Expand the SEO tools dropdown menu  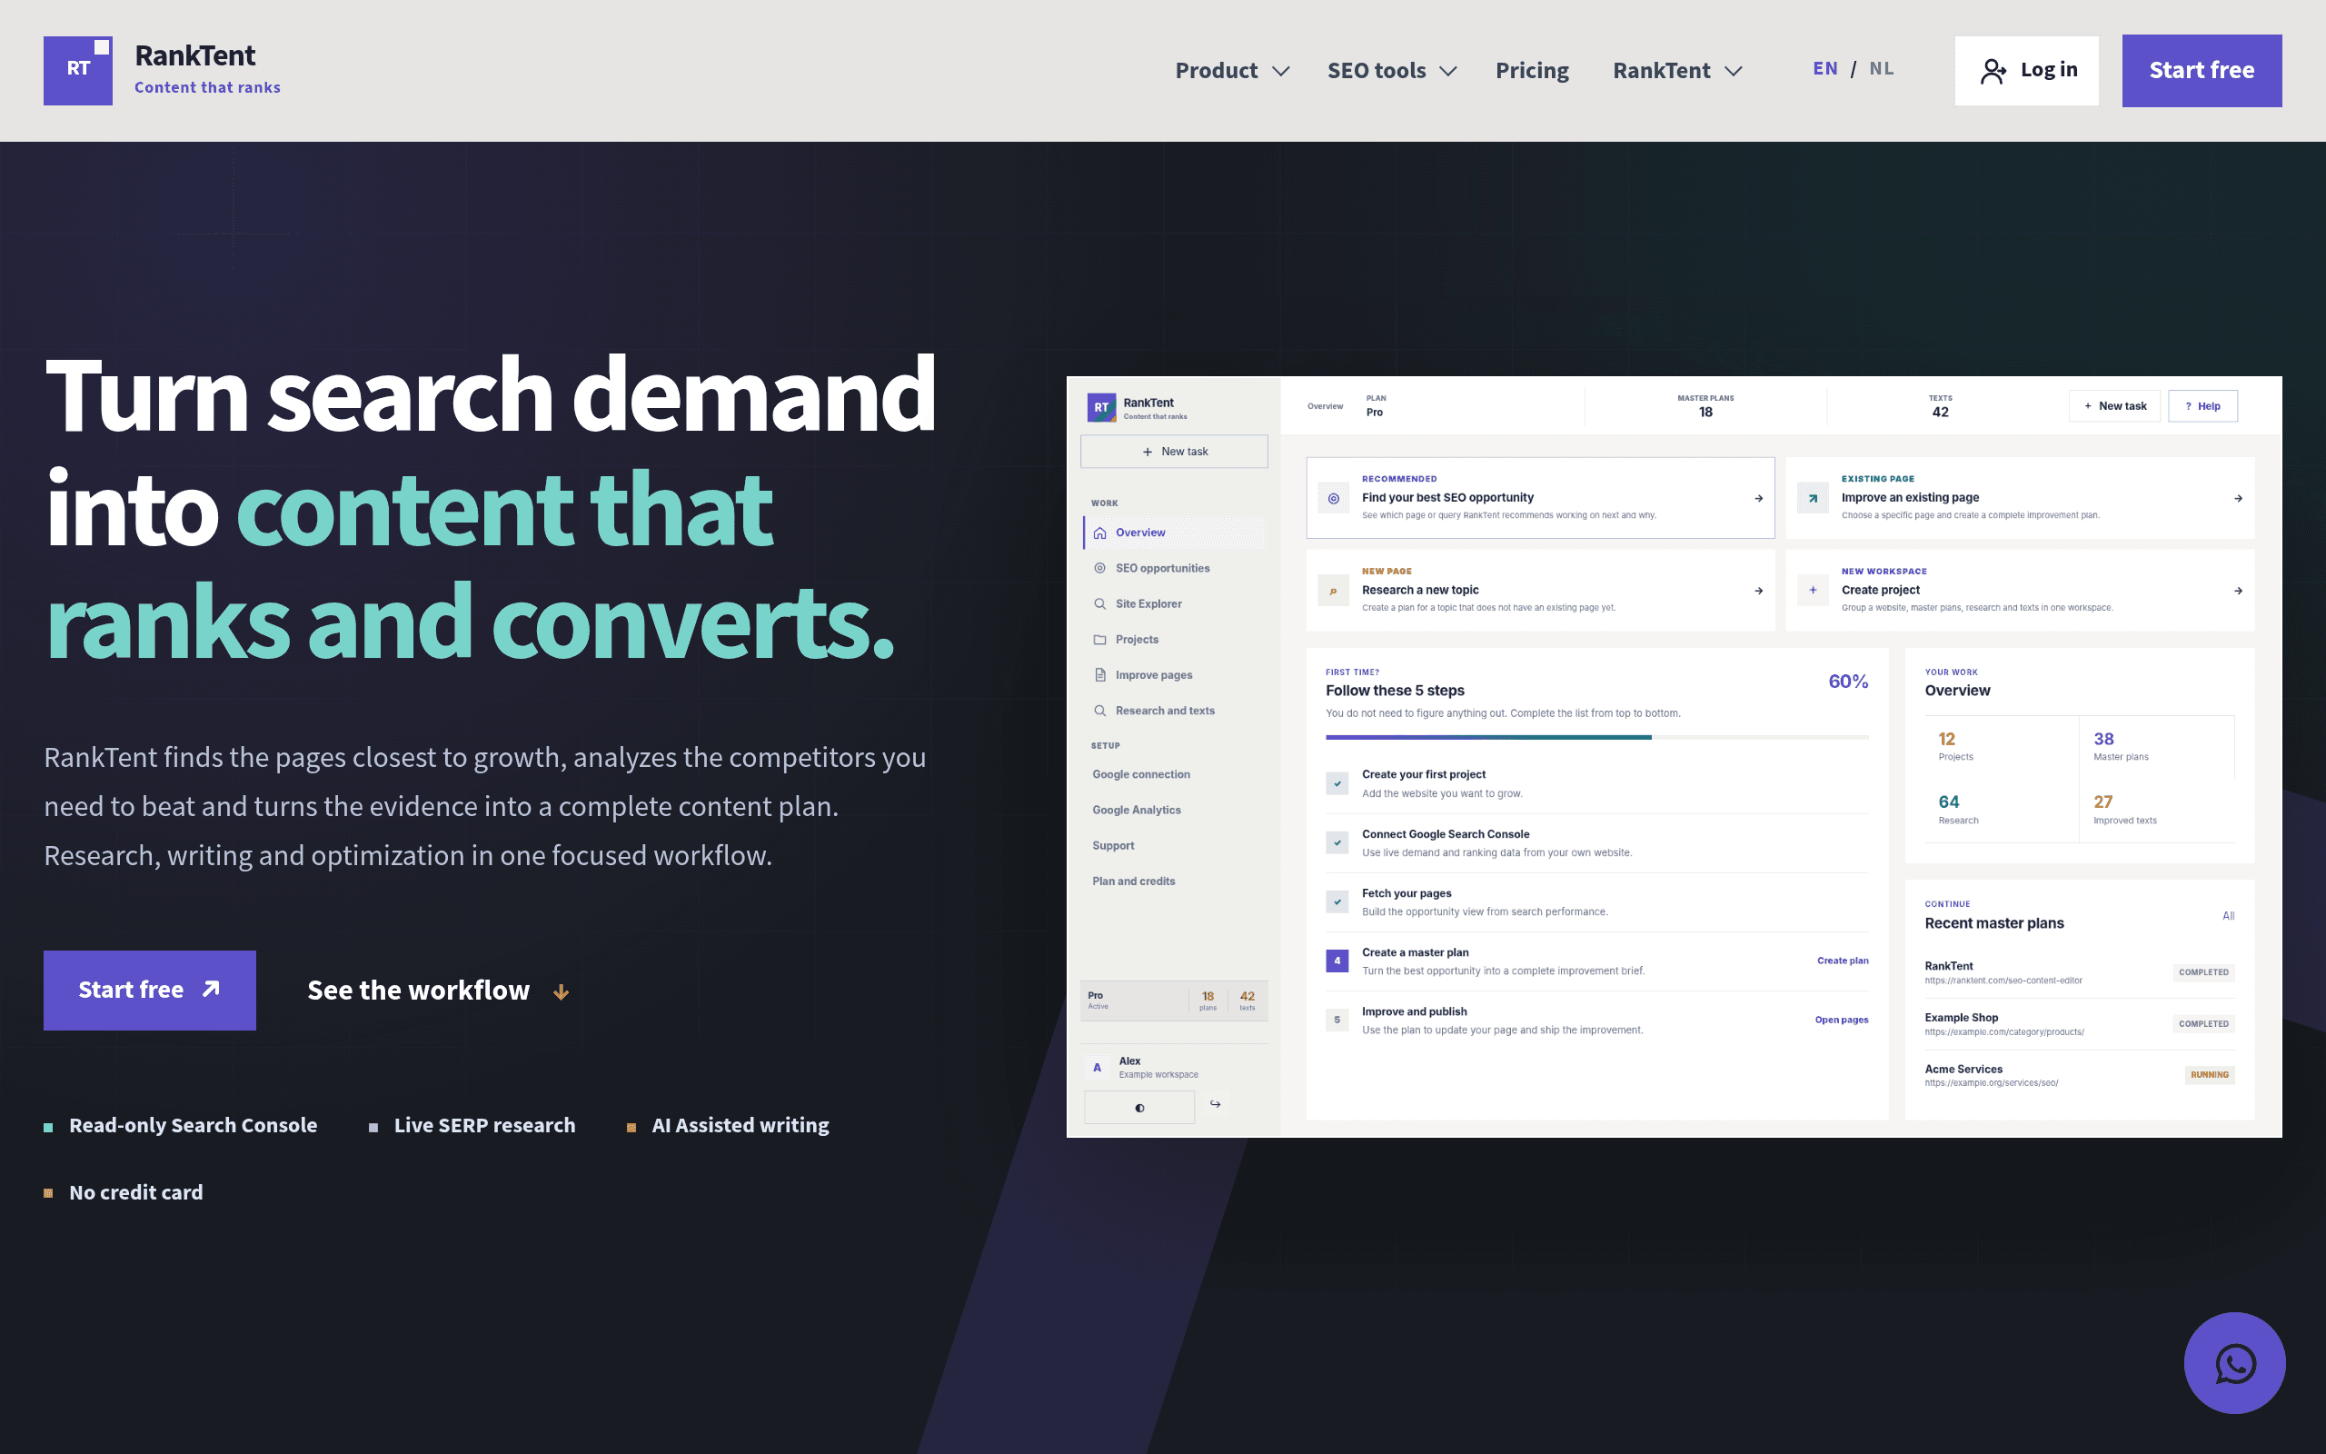[x=1392, y=70]
